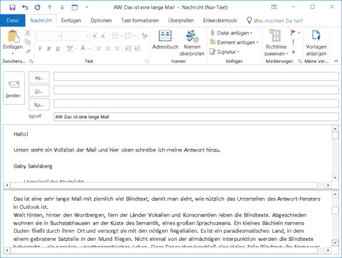Save the message with the floppy icon
Image resolution: width=342 pixels, height=258 pixels.
(x=12, y=8)
